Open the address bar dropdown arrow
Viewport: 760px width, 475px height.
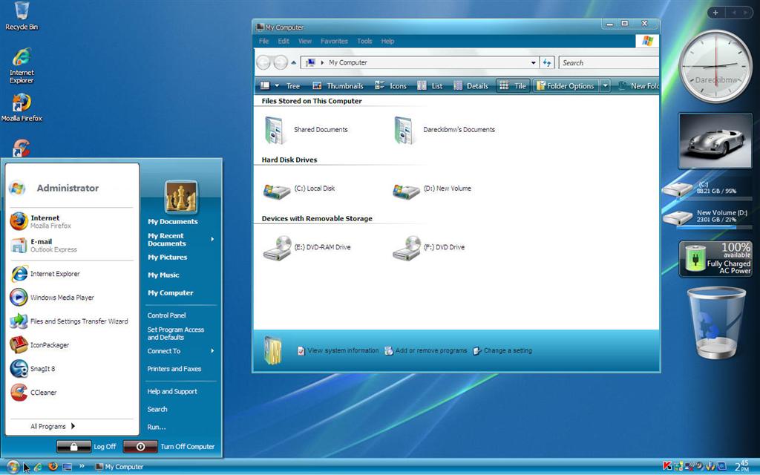click(x=533, y=62)
